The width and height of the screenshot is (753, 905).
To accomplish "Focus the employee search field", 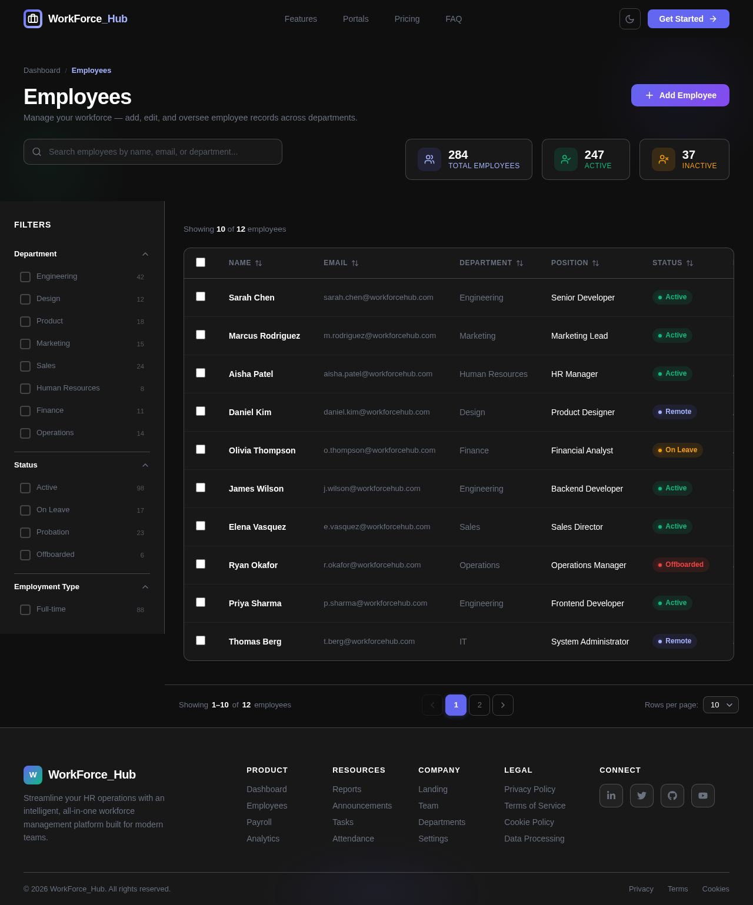I will (153, 152).
